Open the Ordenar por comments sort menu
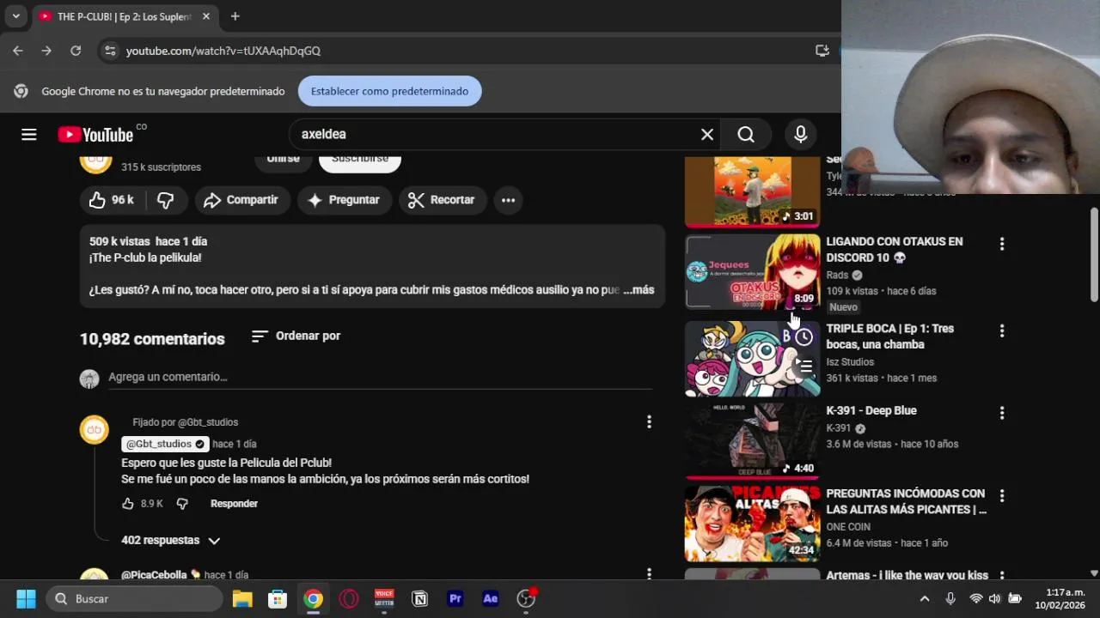The height and width of the screenshot is (618, 1100). 296,336
